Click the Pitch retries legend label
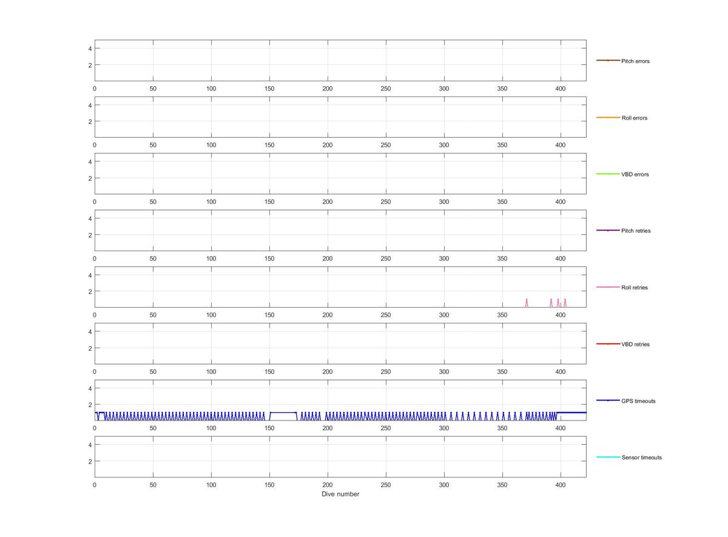The image size is (728, 537). tap(636, 231)
